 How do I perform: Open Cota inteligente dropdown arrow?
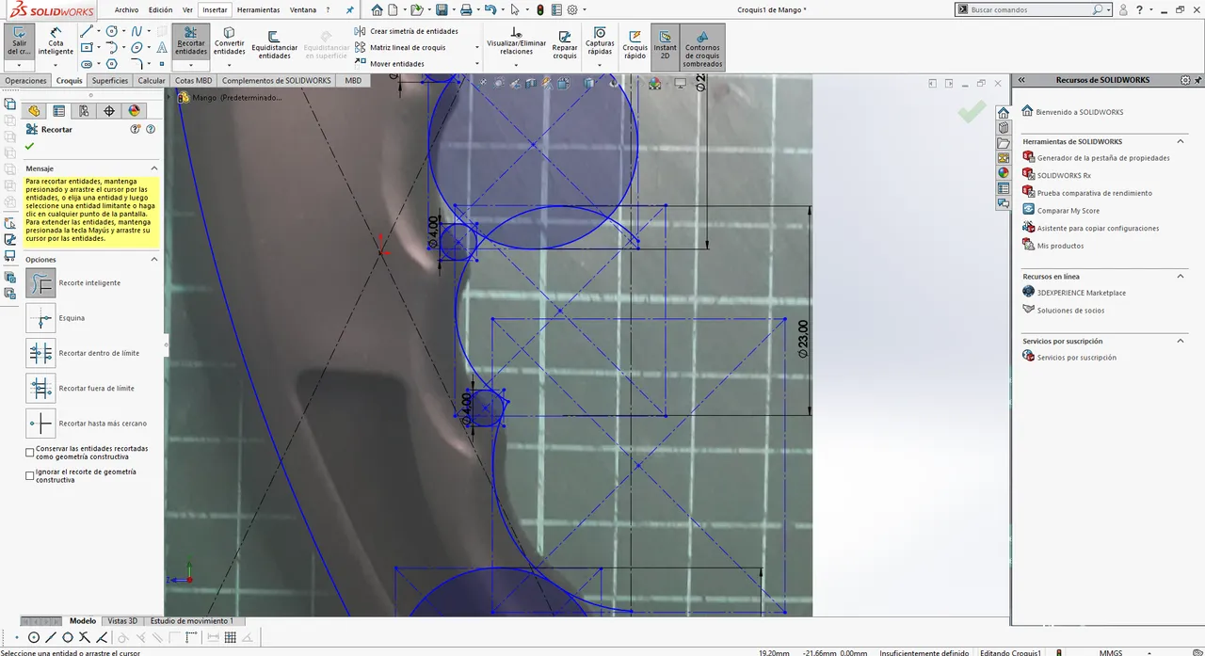pos(56,65)
